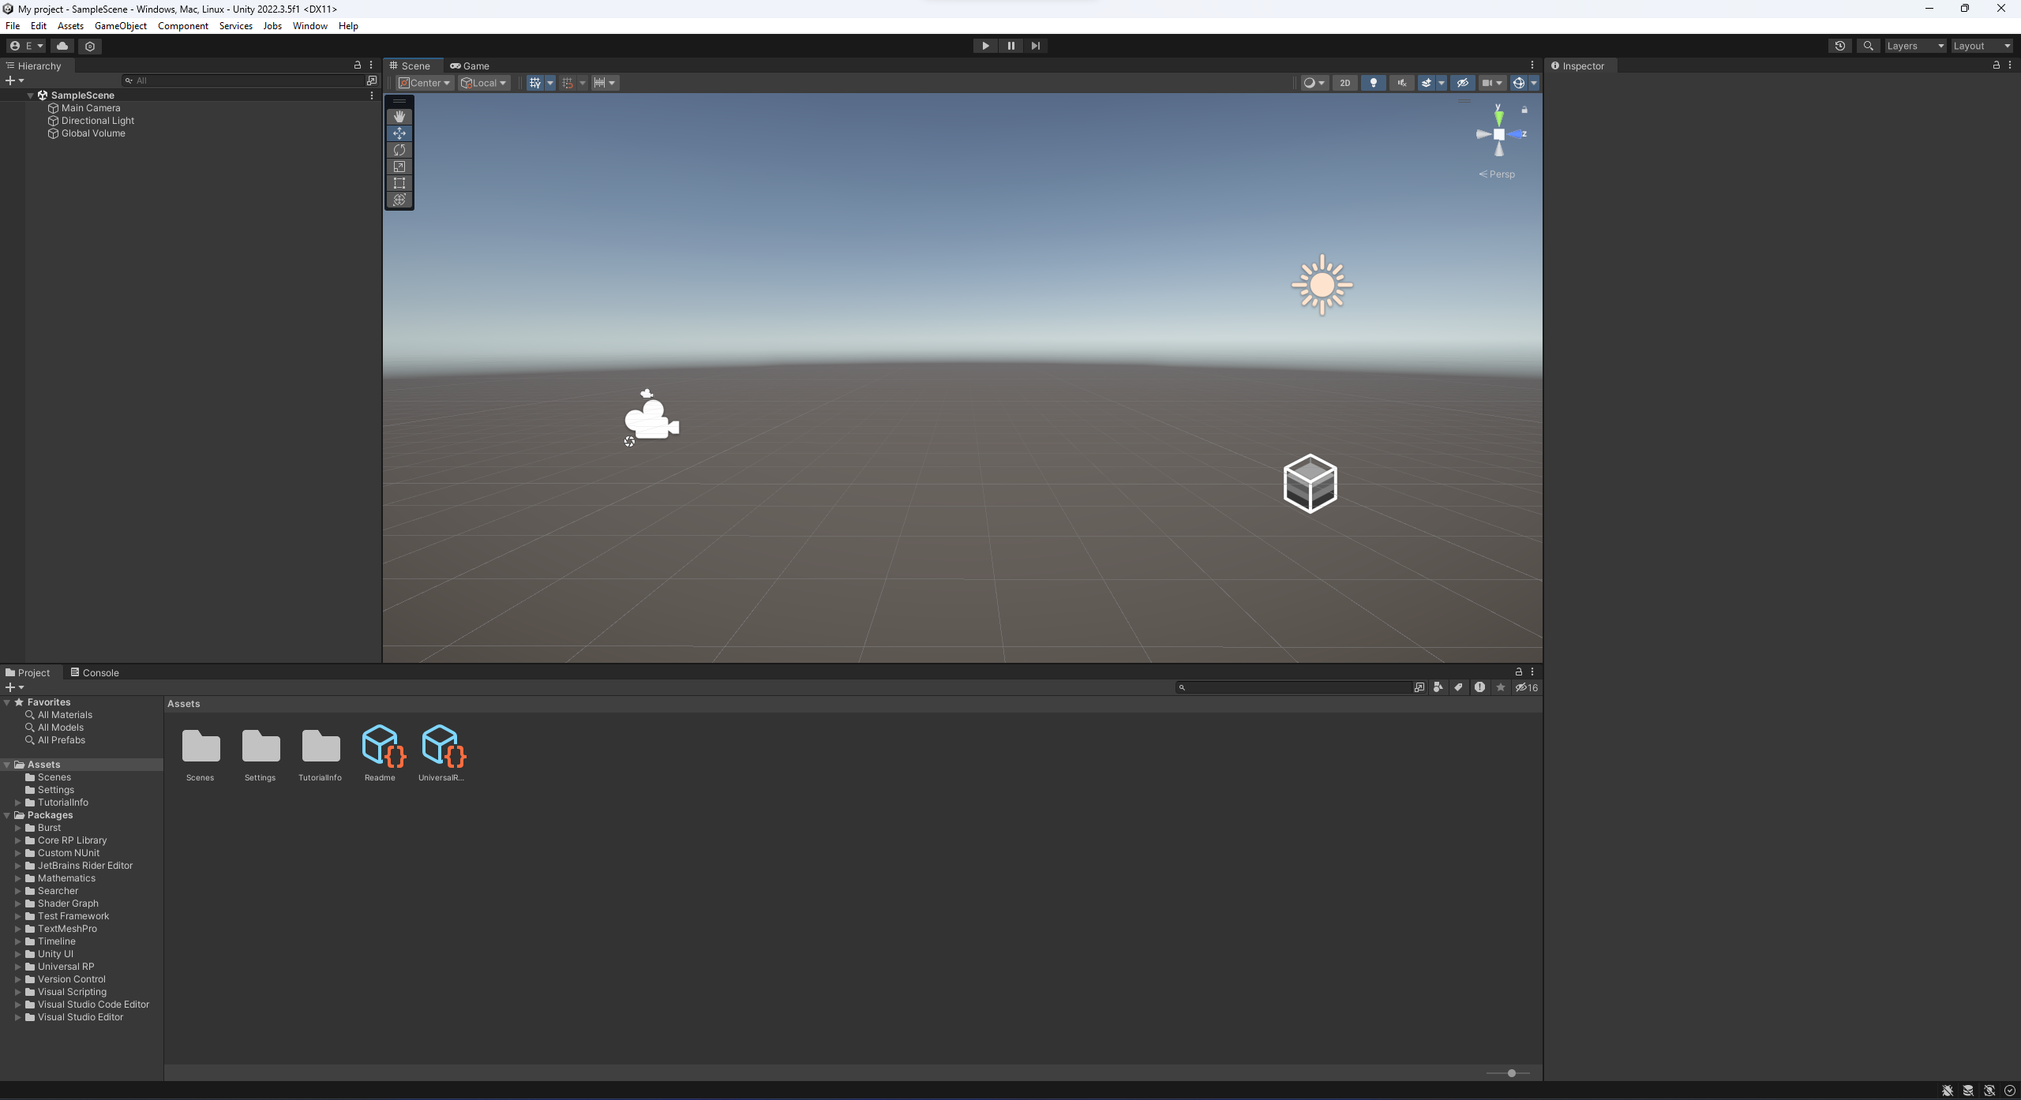Toggle hidden packages visibility showing 16
This screenshot has width=2021, height=1100.
coord(1527,687)
